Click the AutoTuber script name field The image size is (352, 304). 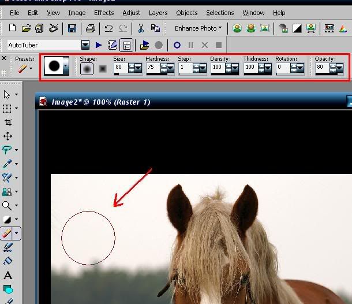44,45
